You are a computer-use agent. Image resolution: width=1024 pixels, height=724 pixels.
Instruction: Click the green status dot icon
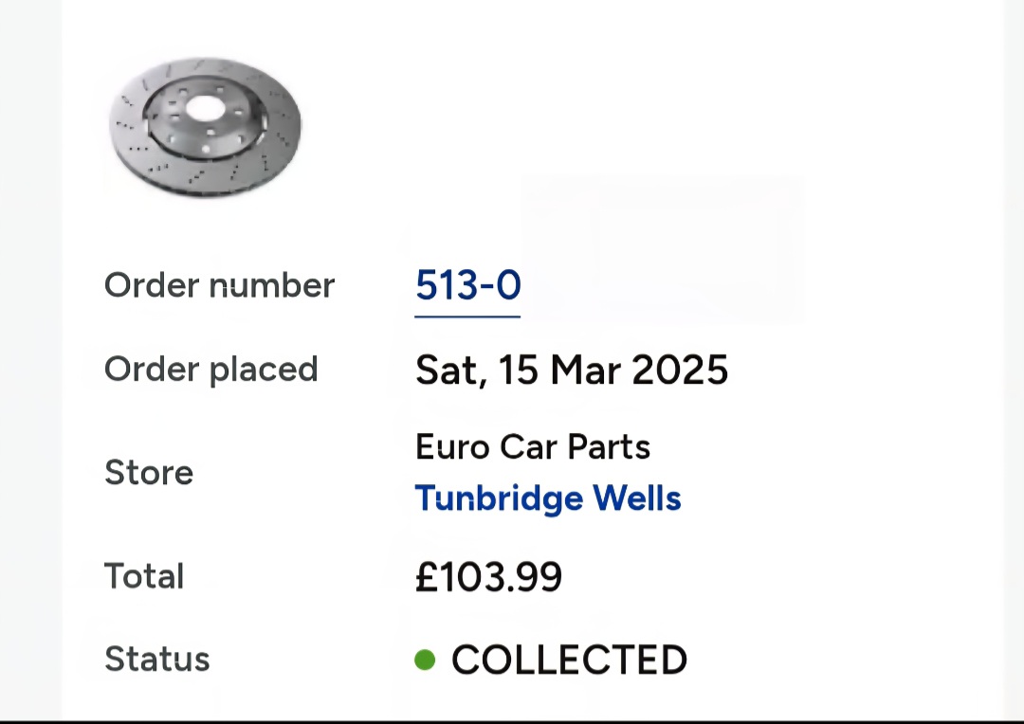coord(425,660)
